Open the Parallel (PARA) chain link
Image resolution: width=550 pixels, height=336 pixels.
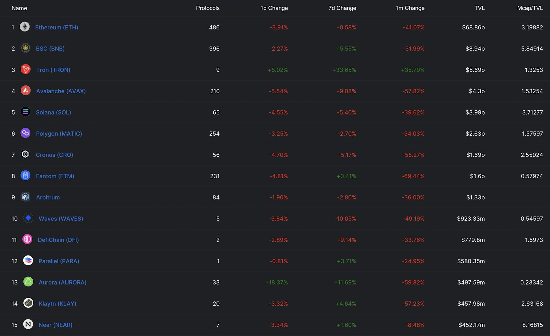(x=59, y=261)
